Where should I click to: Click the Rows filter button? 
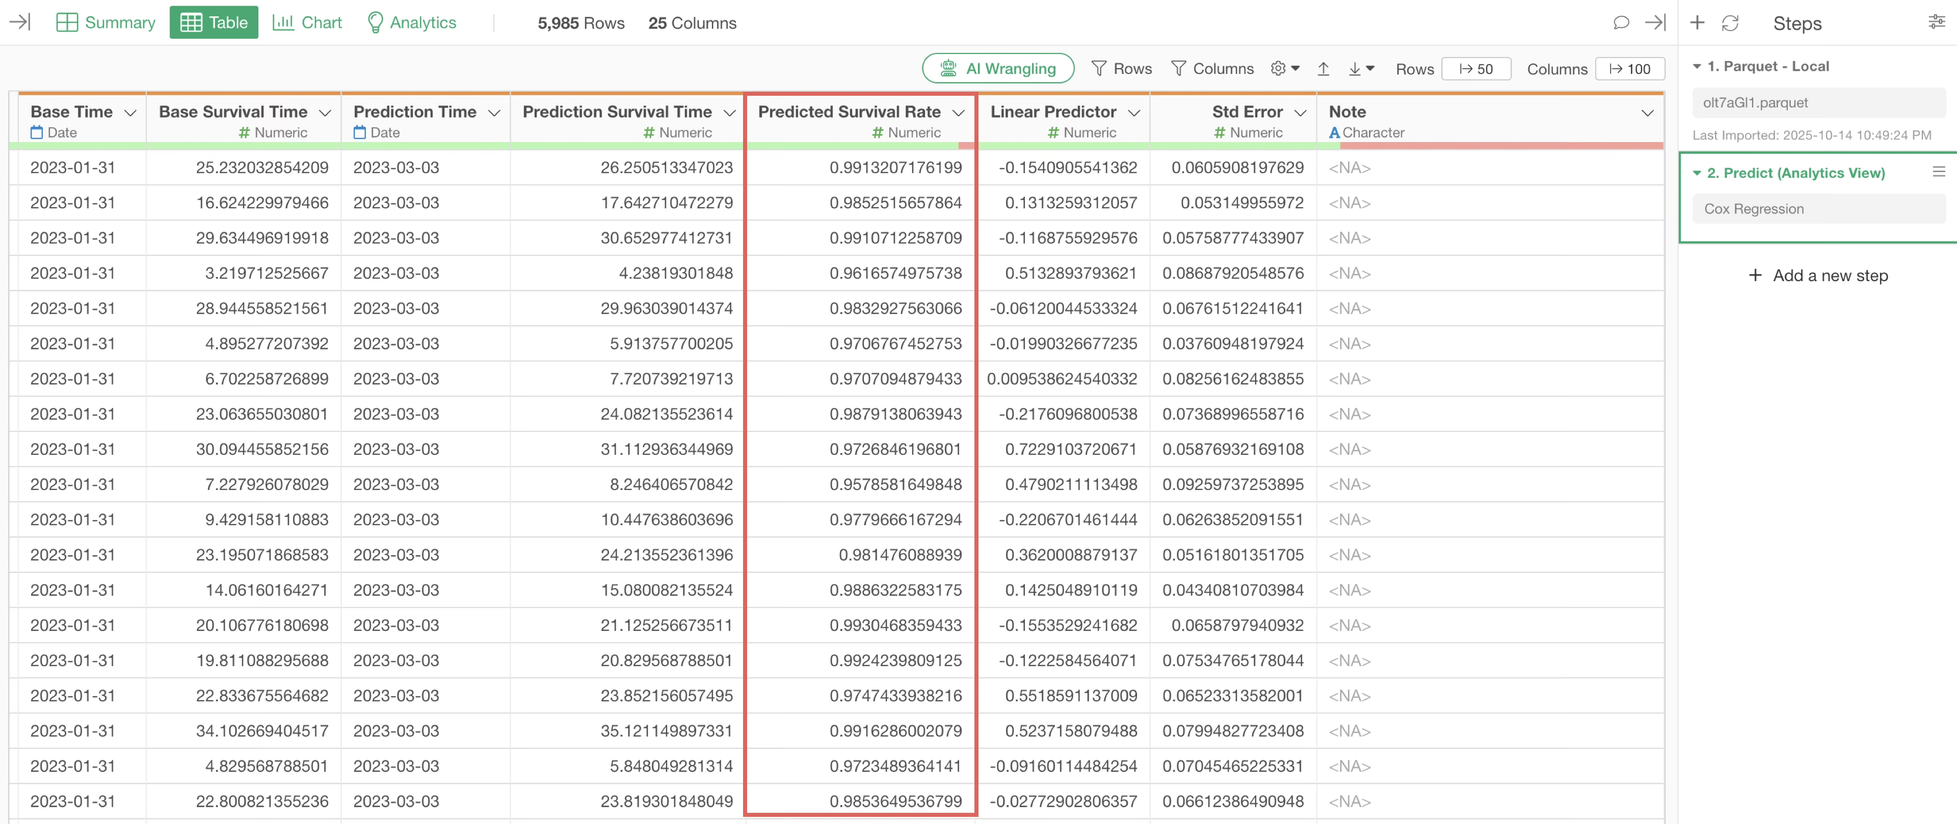[1121, 68]
